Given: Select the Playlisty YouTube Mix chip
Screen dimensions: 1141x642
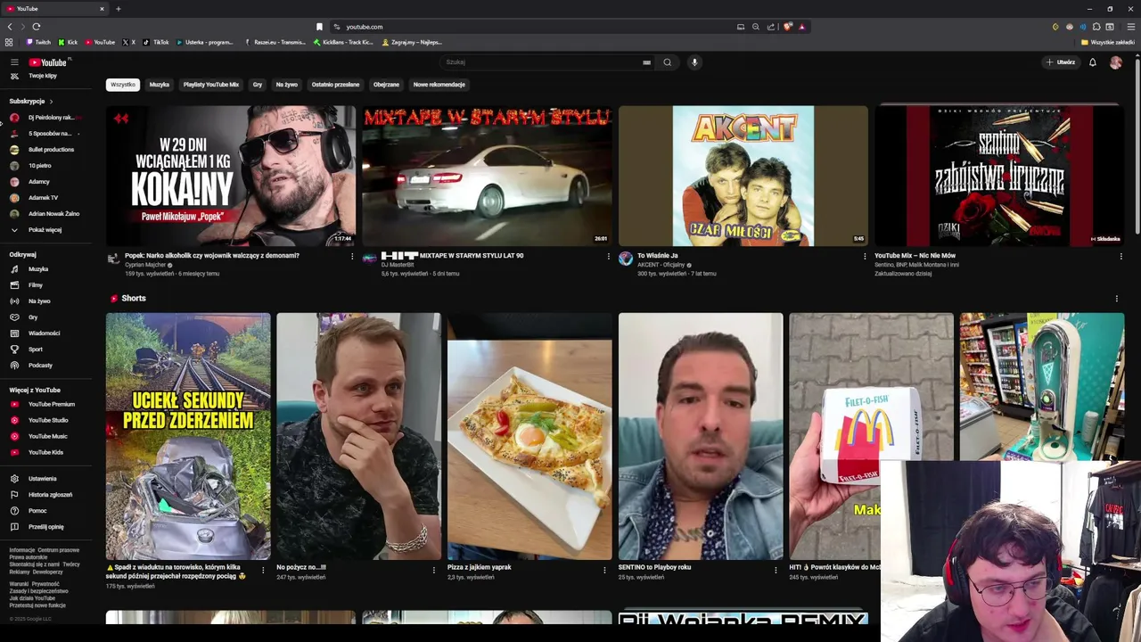Looking at the screenshot, I should coord(211,85).
